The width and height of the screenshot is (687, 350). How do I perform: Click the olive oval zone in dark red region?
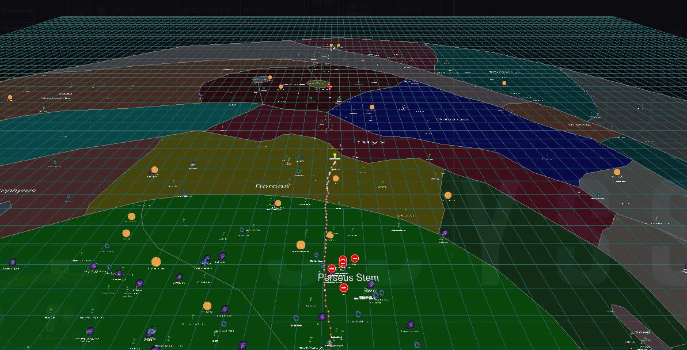pos(316,83)
